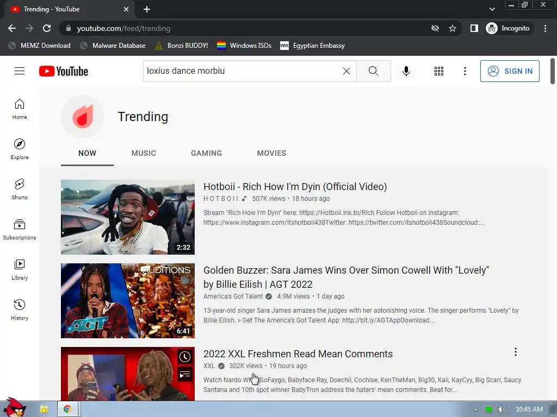Go back in browser history
The height and width of the screenshot is (417, 557).
(12, 28)
